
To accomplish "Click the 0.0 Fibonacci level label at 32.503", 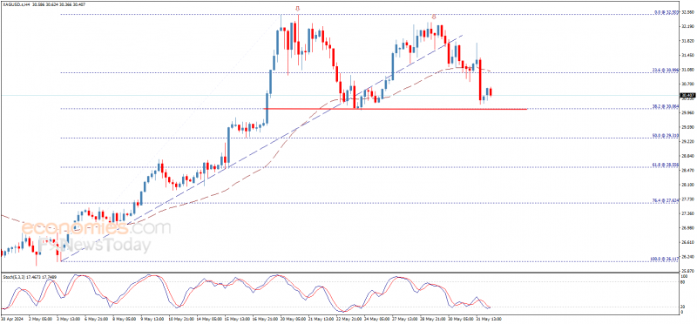I will 667,12.
